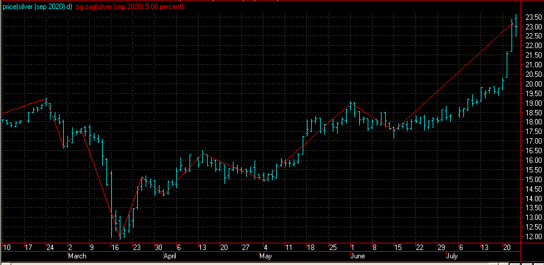544x265 pixels.
Task: Click the date label 1 above June
Action: click(353, 248)
